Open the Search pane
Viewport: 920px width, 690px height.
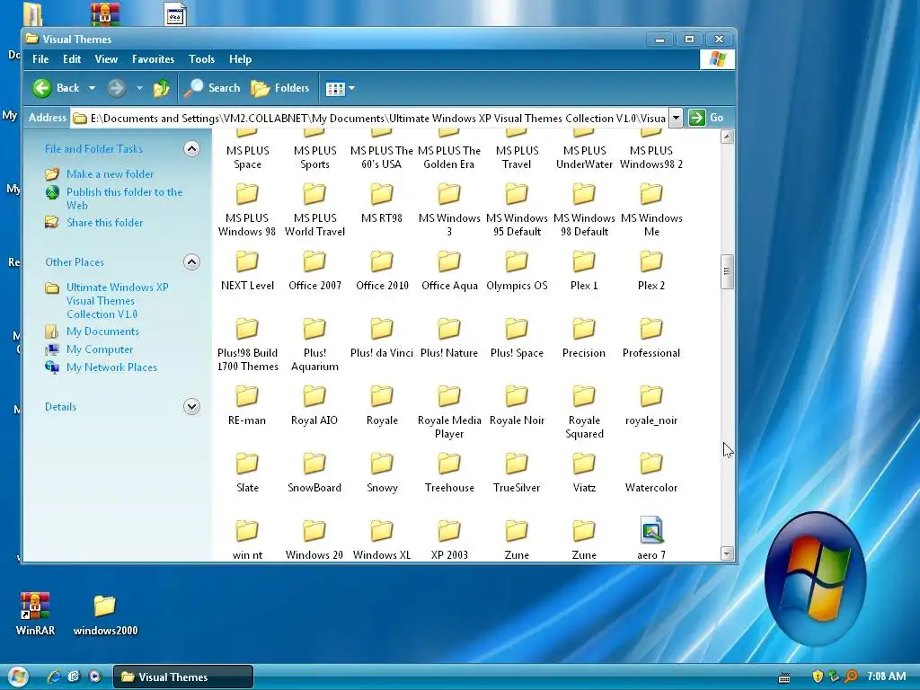coord(212,88)
